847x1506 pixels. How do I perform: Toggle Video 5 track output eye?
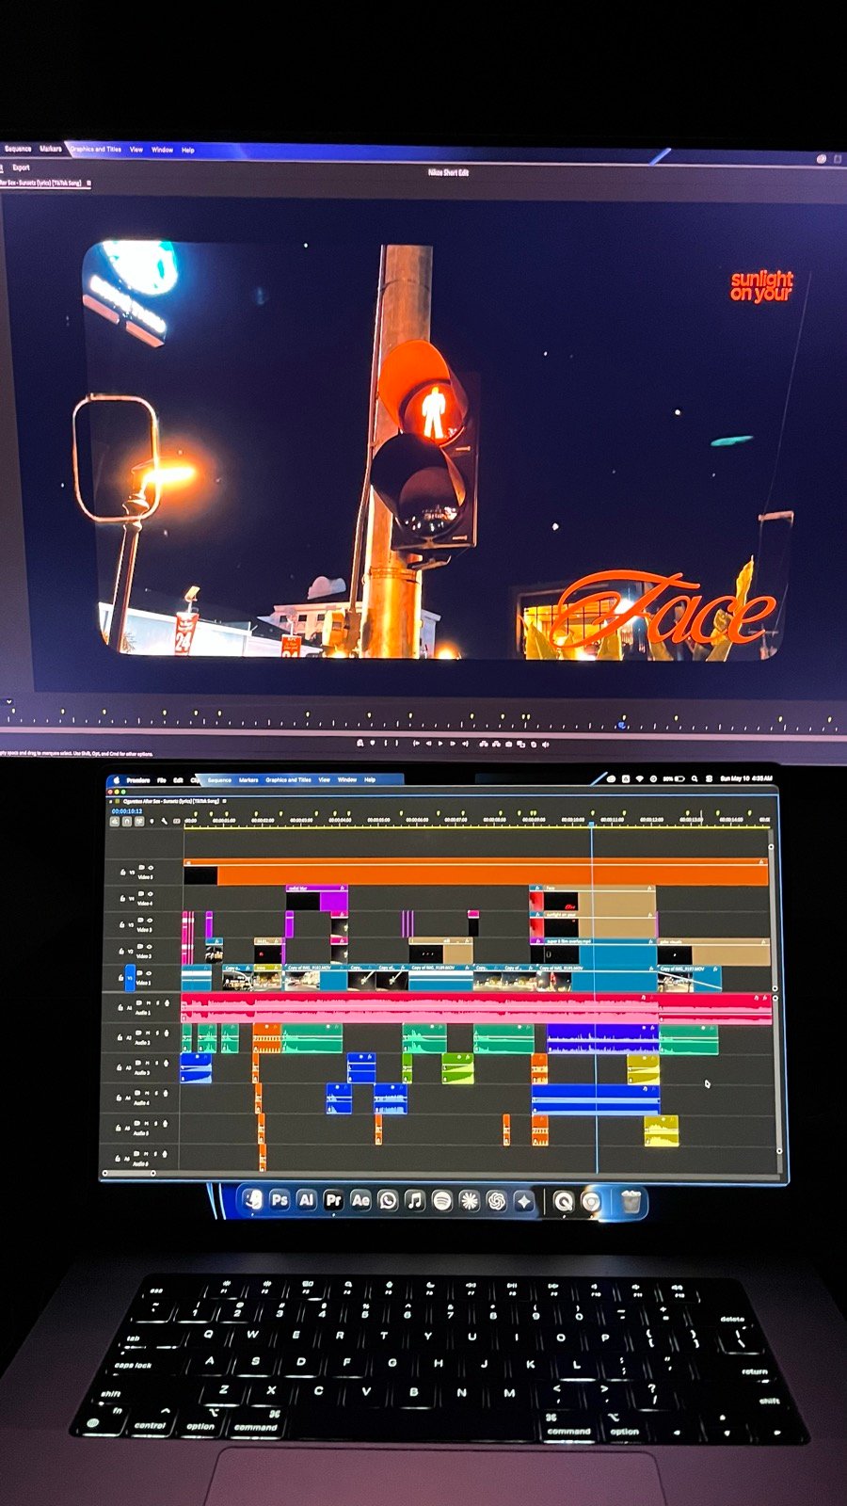151,867
